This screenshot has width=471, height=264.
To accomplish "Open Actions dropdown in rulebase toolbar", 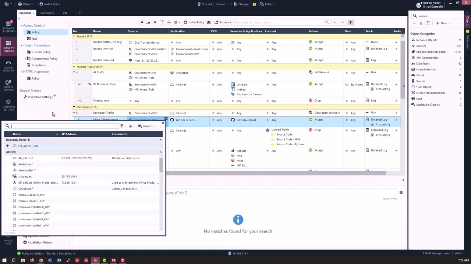I will coord(223,22).
